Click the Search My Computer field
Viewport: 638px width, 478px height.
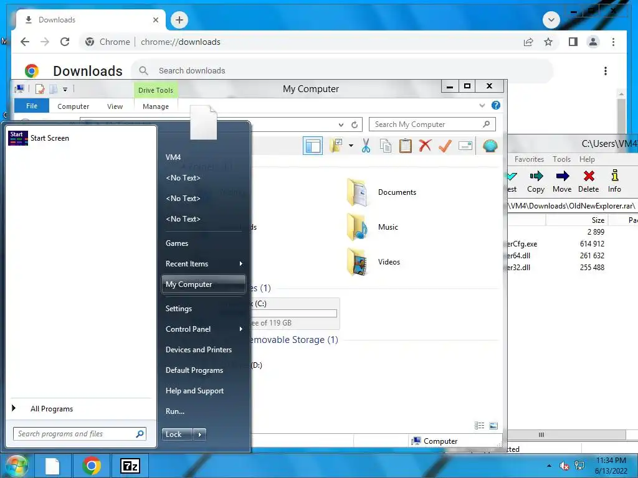[432, 124]
